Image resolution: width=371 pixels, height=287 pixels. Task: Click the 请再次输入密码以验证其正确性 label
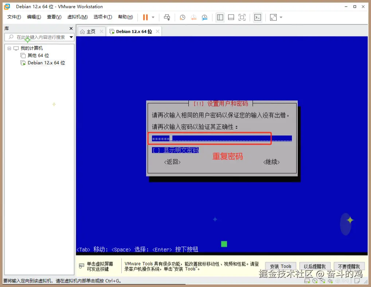click(x=195, y=127)
